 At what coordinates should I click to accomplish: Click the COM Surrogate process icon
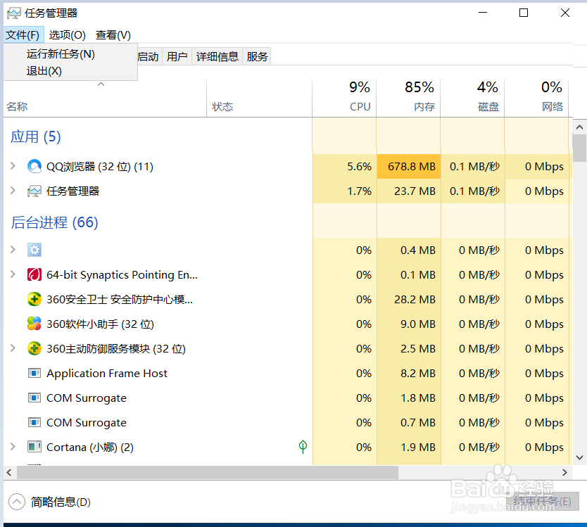[x=34, y=398]
